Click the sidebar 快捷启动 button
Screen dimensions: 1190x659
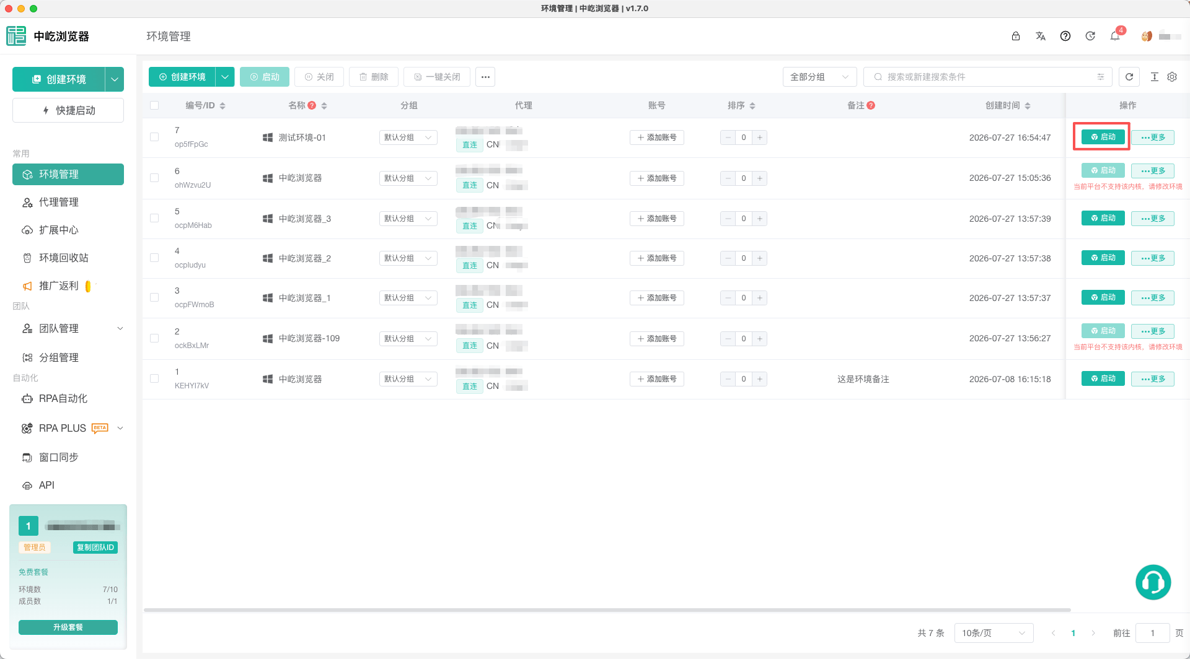(68, 110)
